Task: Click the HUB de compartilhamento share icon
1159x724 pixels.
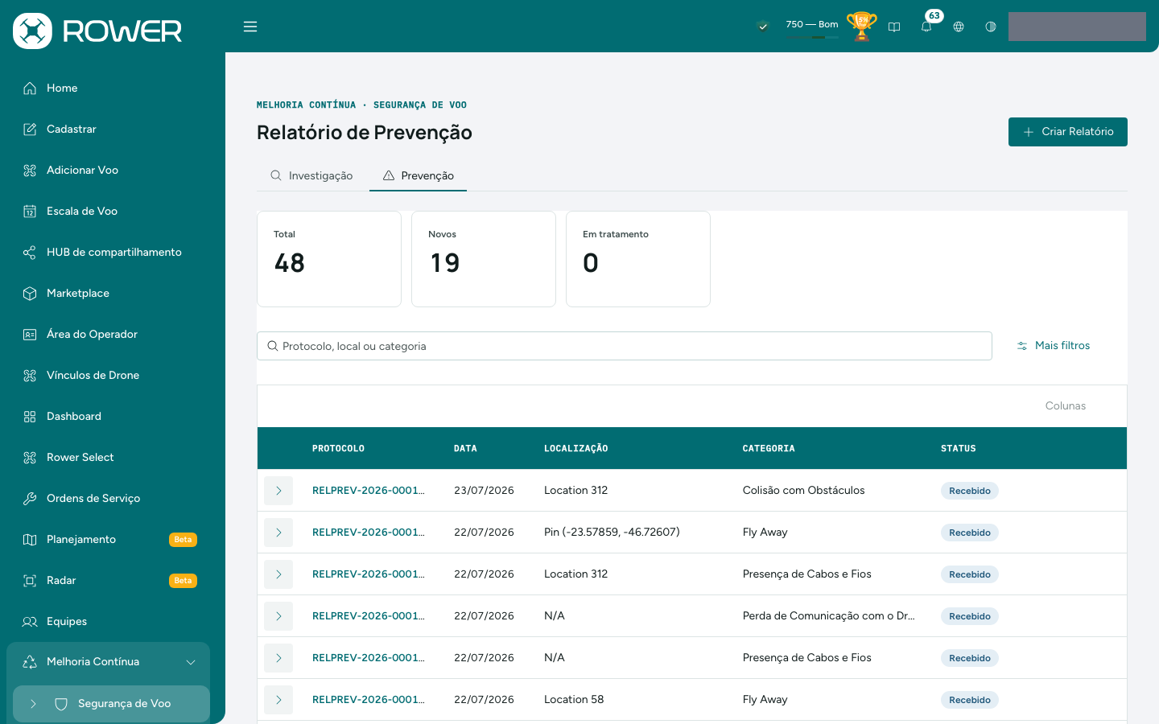Action: [x=30, y=253]
